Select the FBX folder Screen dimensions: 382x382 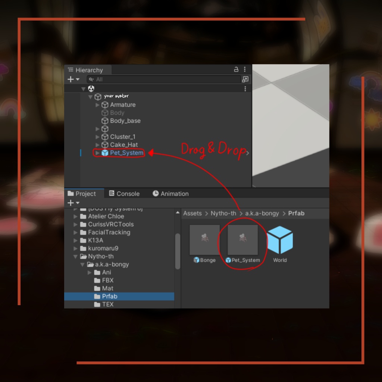[x=108, y=281]
